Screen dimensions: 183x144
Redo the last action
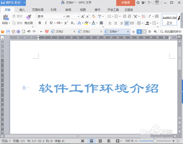point(34,32)
